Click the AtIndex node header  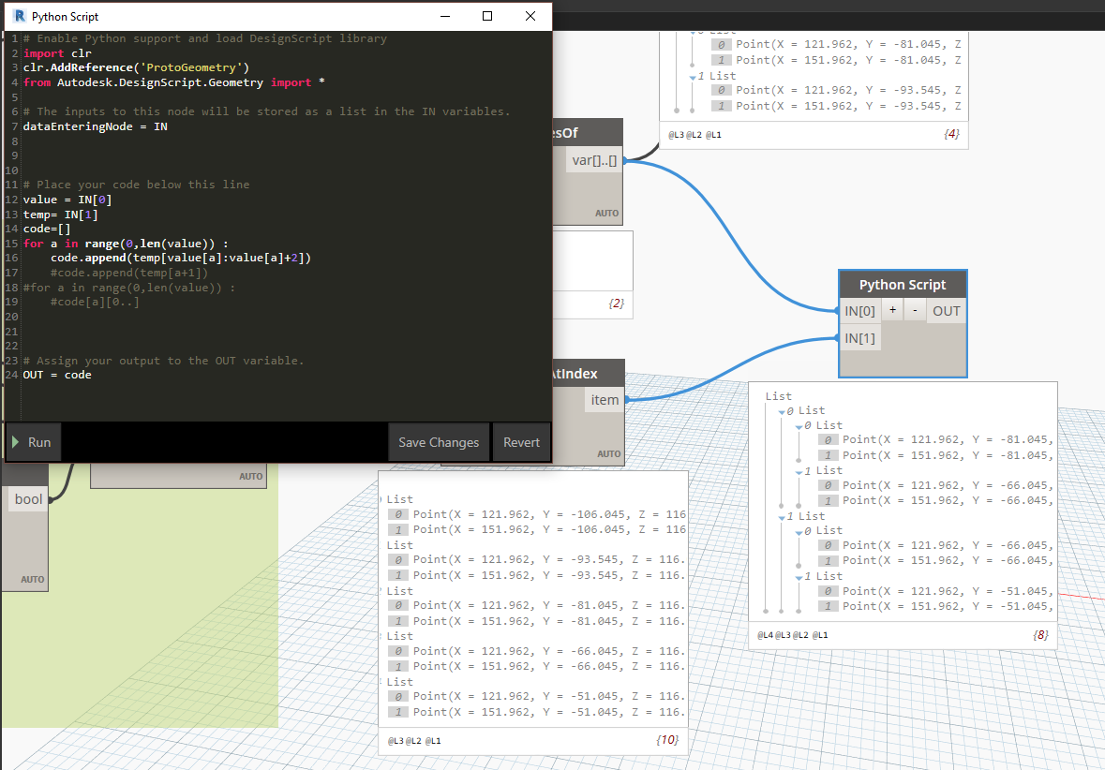(x=588, y=374)
